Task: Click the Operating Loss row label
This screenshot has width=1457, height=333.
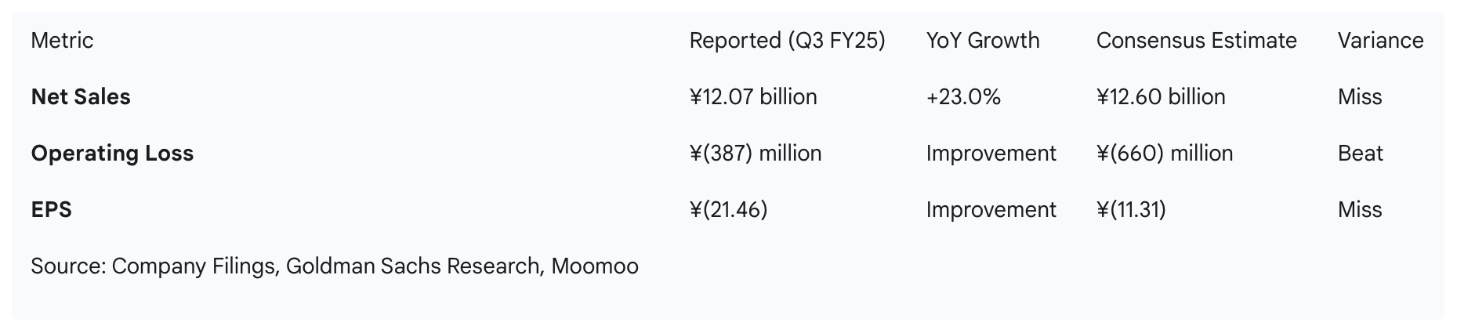Action: click(112, 154)
